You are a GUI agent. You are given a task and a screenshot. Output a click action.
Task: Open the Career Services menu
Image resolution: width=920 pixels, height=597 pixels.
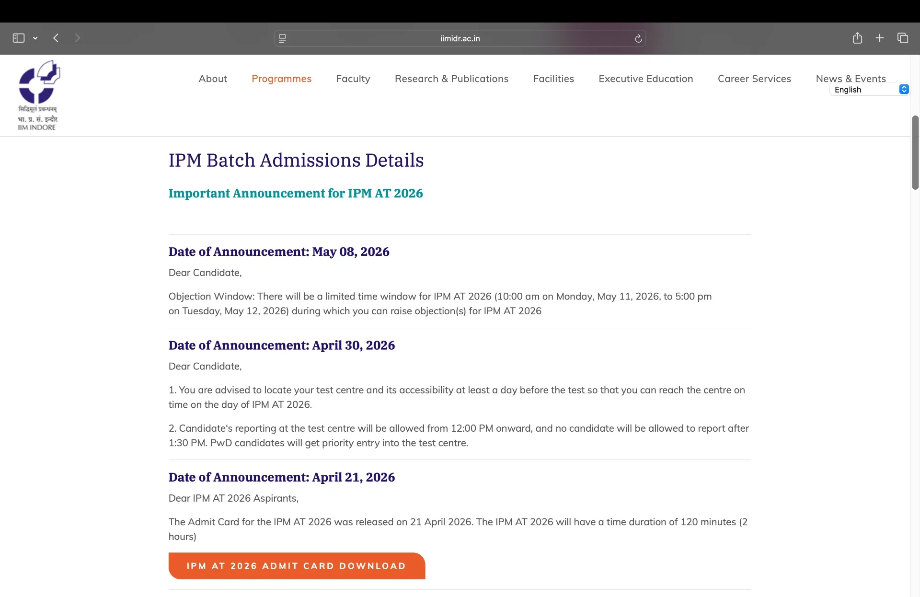tap(754, 79)
